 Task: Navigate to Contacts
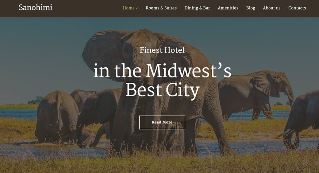[x=297, y=8]
